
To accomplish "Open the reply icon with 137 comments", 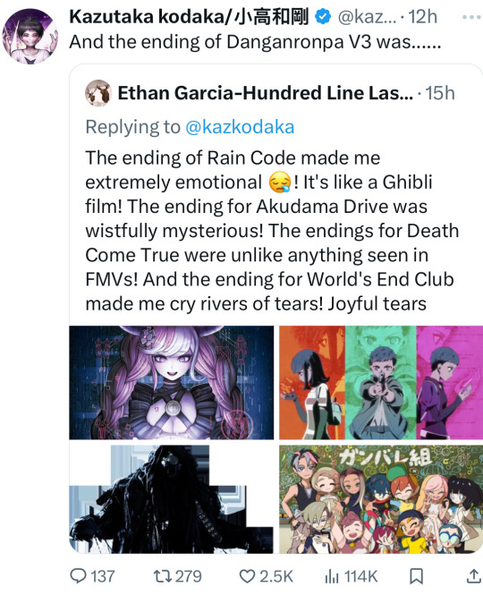I will (79, 576).
